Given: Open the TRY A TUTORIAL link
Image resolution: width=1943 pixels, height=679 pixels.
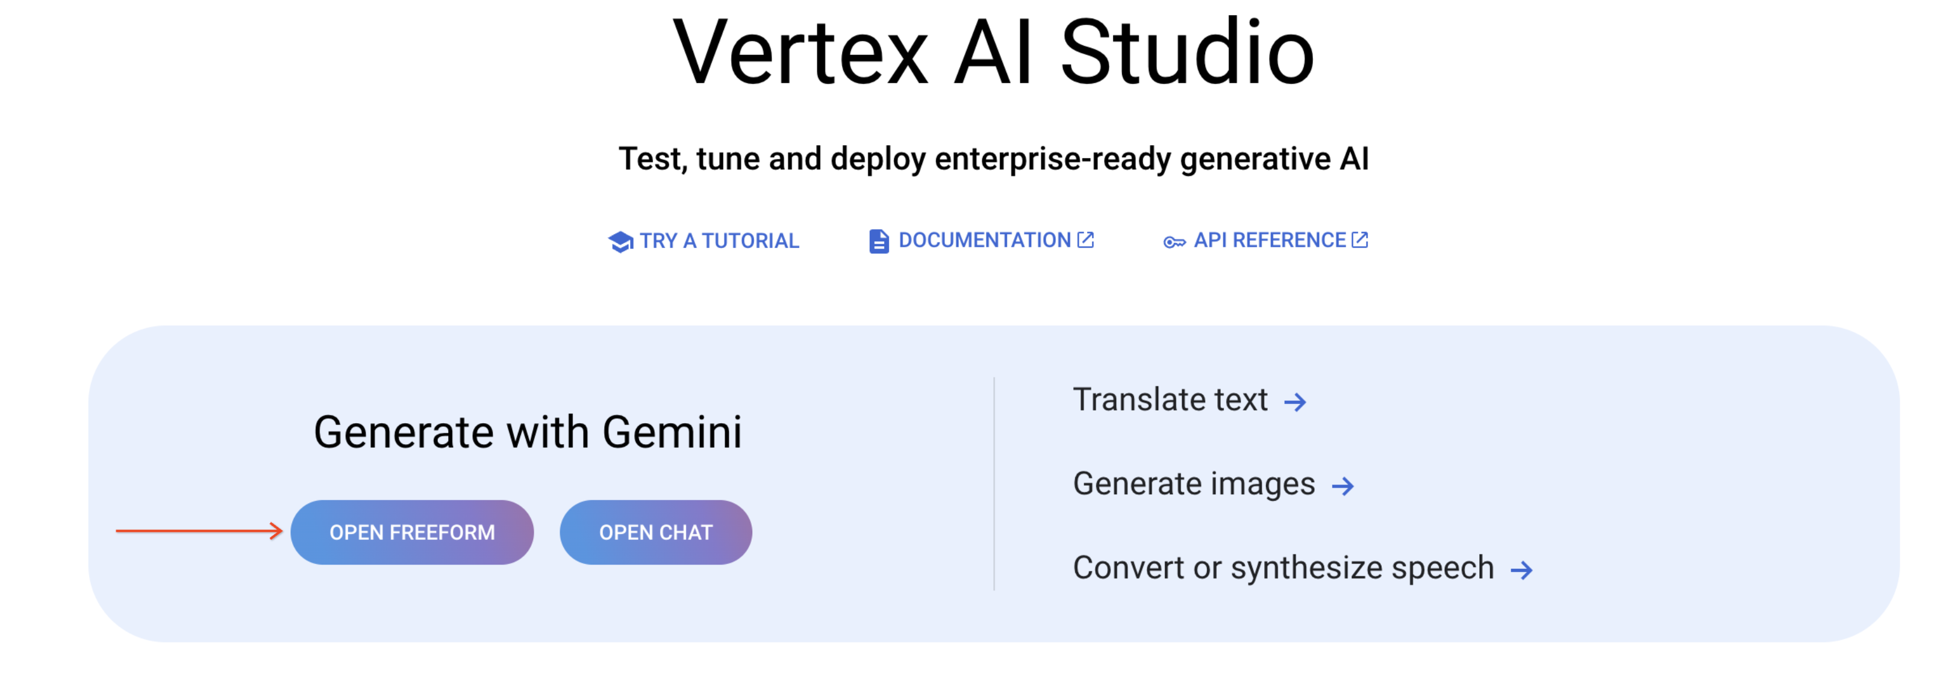Looking at the screenshot, I should tap(719, 241).
